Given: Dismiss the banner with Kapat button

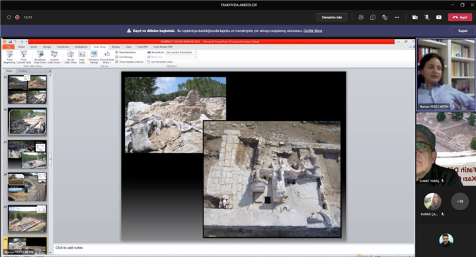Looking at the screenshot, I should coord(463,30).
